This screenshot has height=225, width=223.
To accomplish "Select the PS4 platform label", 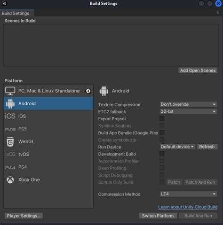I will click(23, 167).
